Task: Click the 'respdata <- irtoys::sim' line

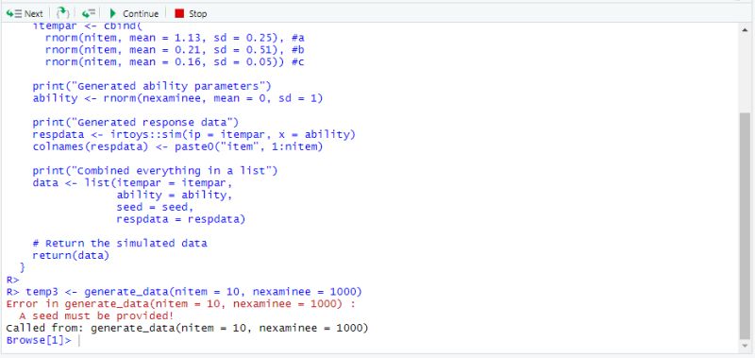Action: (194, 134)
